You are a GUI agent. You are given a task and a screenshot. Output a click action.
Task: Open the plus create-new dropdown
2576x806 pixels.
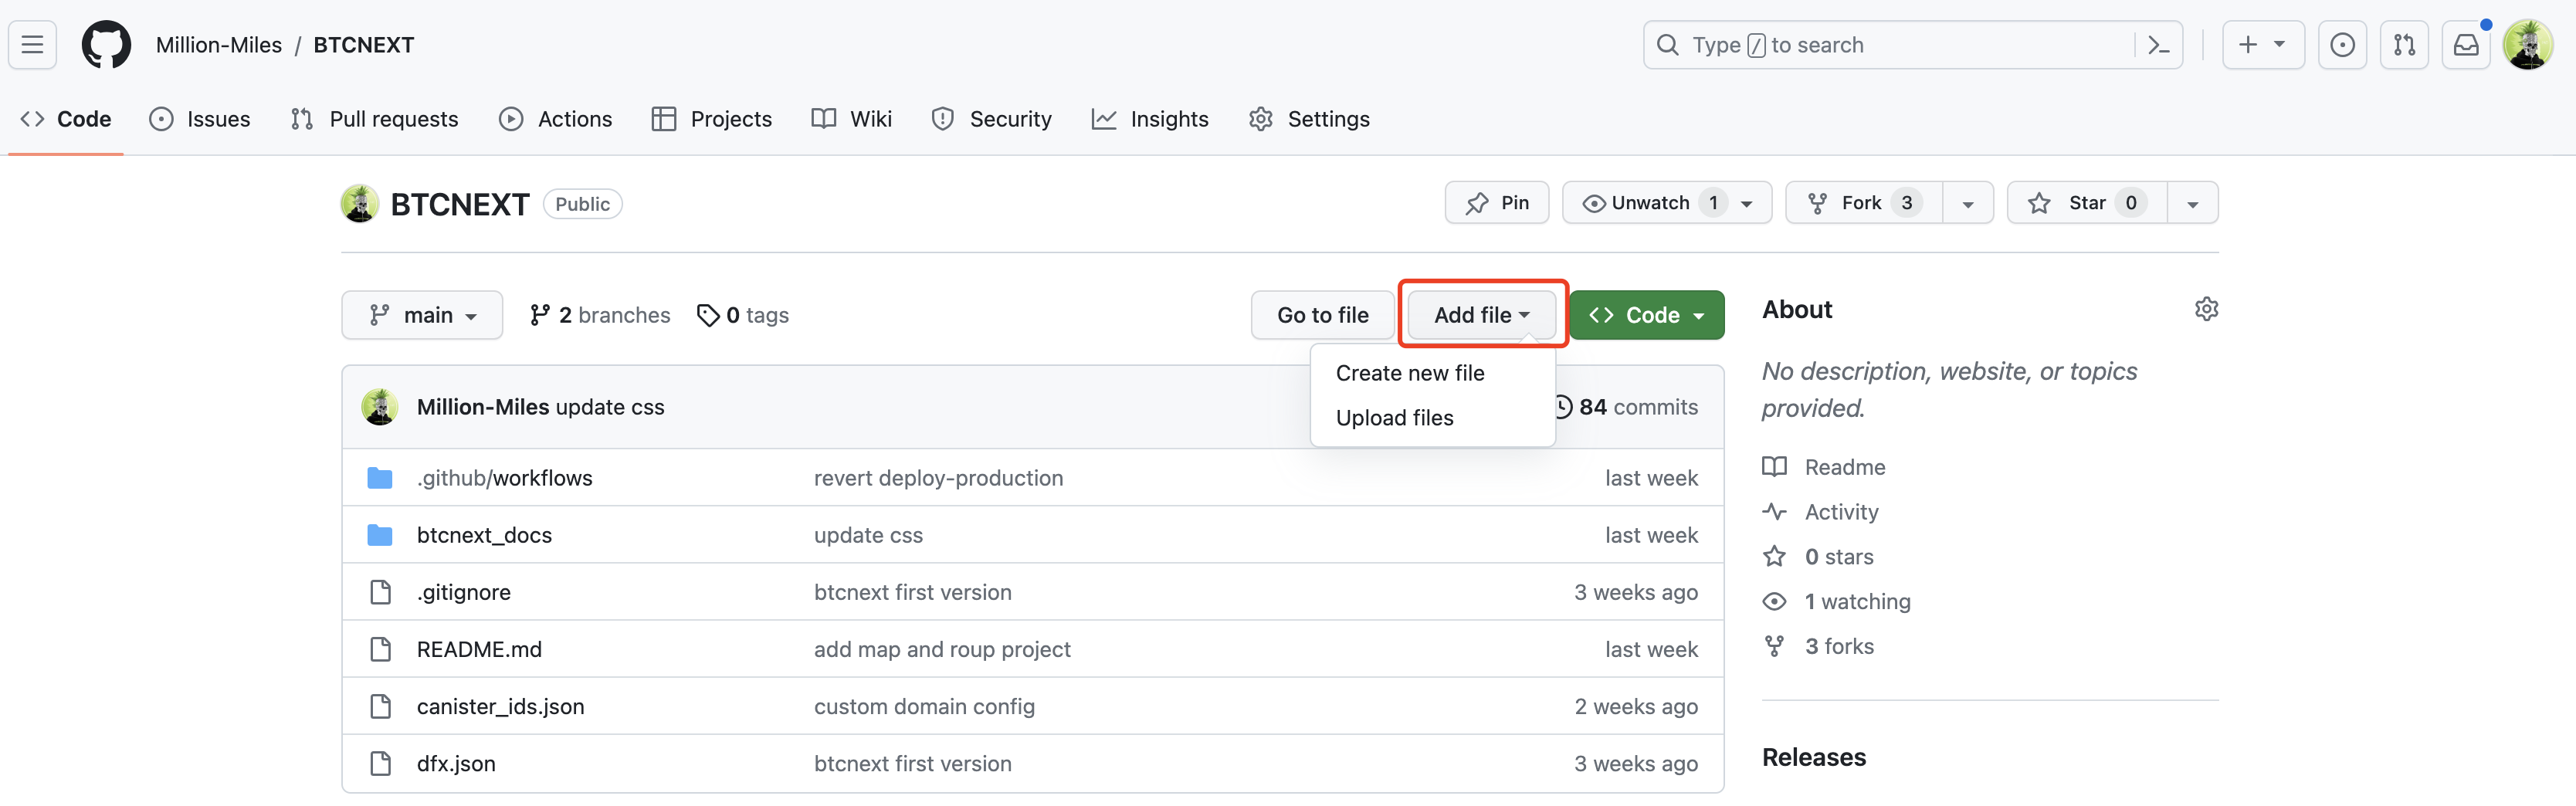2264,45
